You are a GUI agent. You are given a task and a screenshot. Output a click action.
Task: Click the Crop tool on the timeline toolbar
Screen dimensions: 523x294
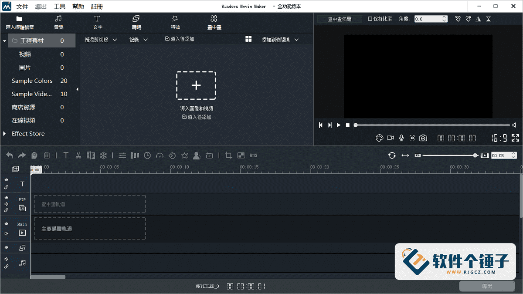click(229, 155)
